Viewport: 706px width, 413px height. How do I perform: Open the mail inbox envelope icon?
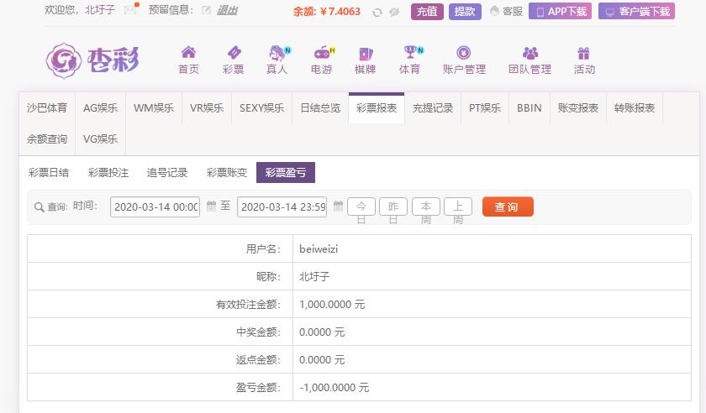(x=130, y=11)
